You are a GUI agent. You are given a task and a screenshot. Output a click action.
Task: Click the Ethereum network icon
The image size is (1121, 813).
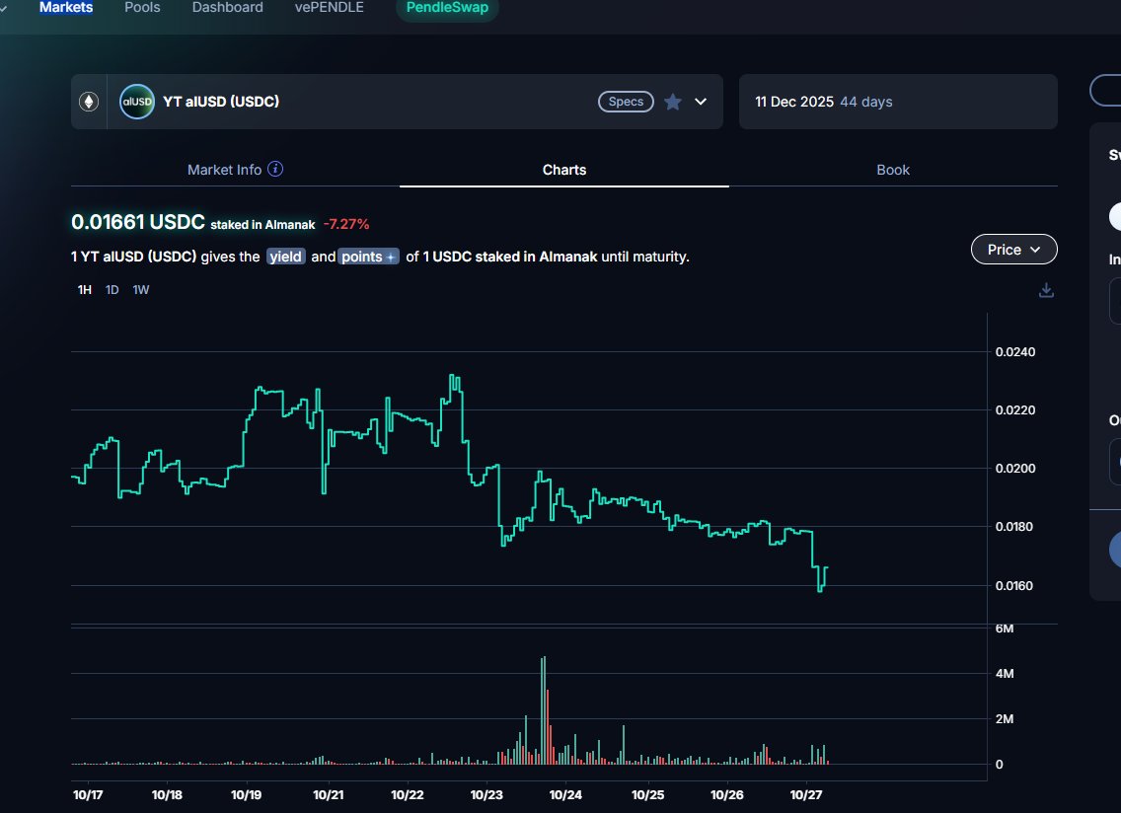89,102
